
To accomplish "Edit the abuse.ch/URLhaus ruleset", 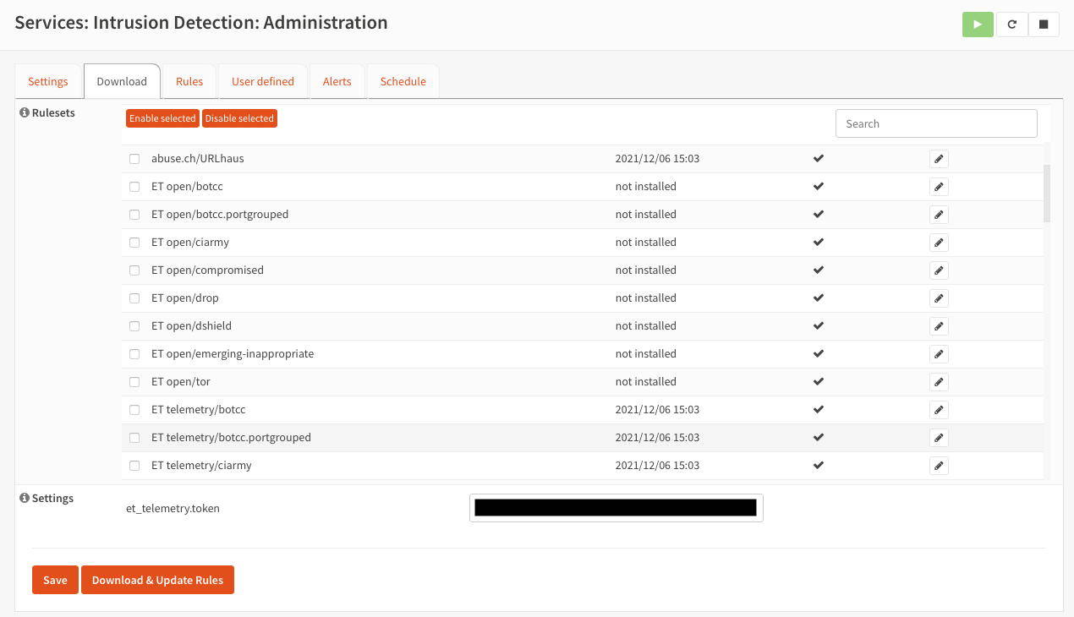I will [x=939, y=158].
